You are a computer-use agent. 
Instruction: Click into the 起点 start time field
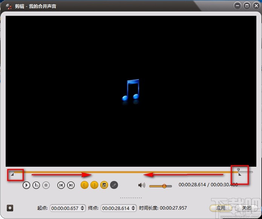tap(65, 208)
